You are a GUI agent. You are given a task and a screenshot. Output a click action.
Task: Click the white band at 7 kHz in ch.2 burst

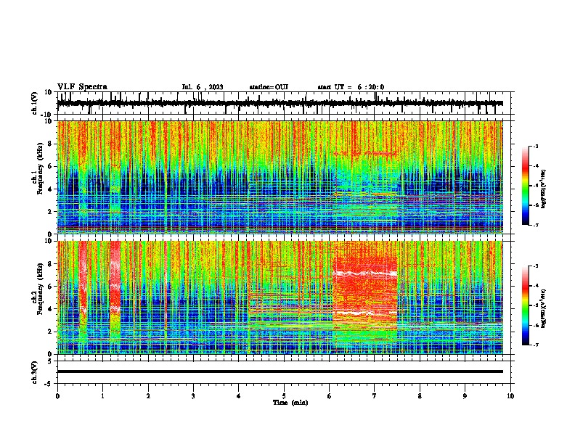click(x=365, y=274)
